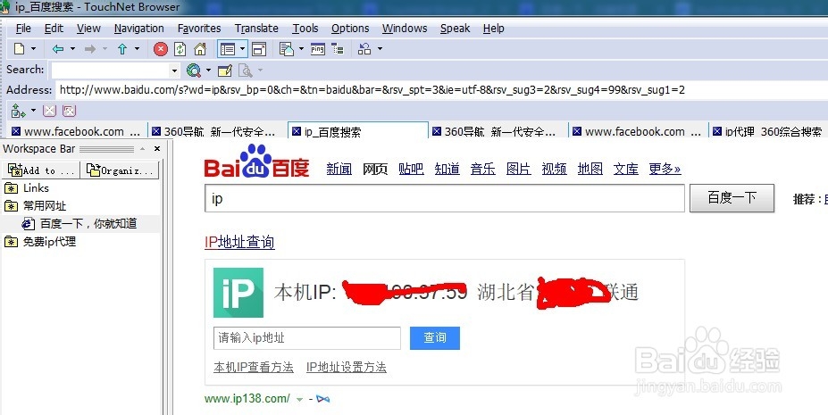Screen dimensions: 828x415
Task: Open the search engine dropdown arrow
Action: click(x=209, y=71)
